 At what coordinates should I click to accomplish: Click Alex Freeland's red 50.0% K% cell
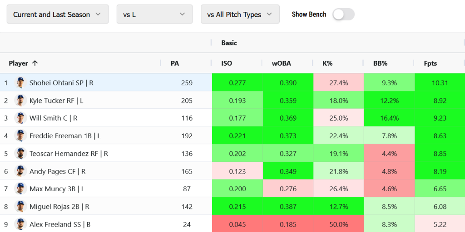[338, 224]
